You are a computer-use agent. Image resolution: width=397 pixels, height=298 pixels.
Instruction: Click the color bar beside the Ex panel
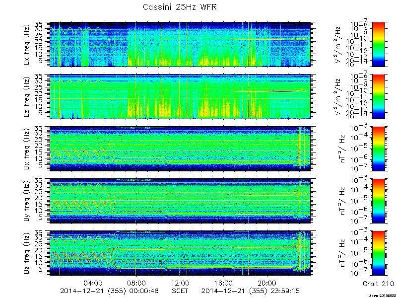click(379, 44)
